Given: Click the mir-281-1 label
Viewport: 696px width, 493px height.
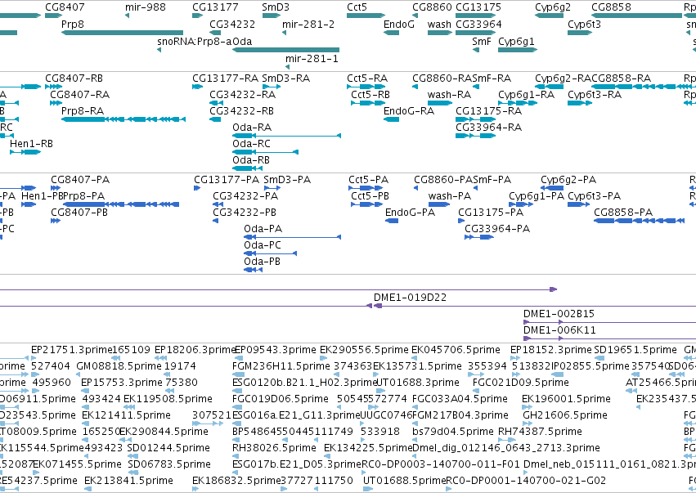Looking at the screenshot, I should point(312,59).
